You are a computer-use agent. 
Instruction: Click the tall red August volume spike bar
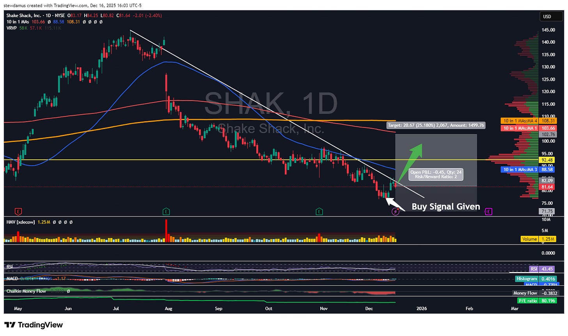[x=167, y=231]
